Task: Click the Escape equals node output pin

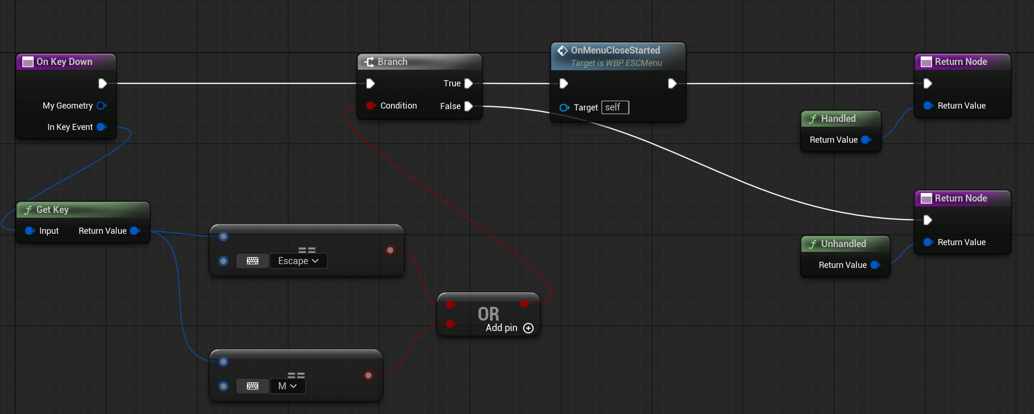Action: point(390,250)
